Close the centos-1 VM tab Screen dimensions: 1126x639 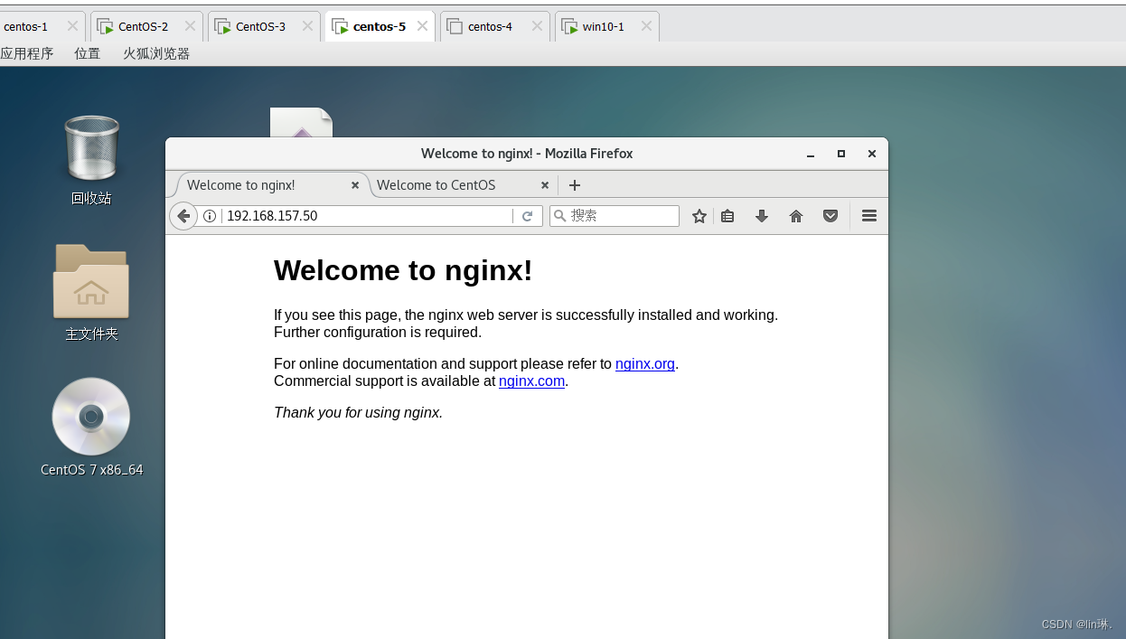(x=72, y=26)
